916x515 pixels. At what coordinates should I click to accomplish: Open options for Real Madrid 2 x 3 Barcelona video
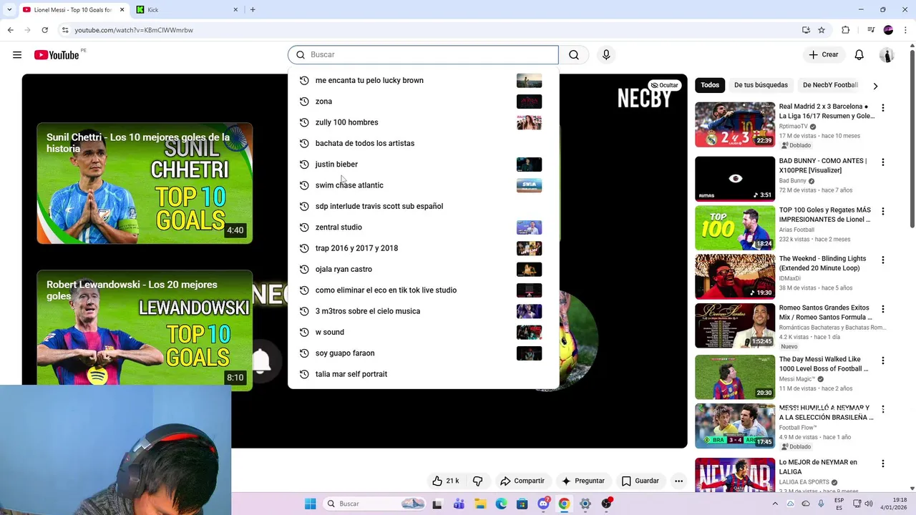[882, 108]
